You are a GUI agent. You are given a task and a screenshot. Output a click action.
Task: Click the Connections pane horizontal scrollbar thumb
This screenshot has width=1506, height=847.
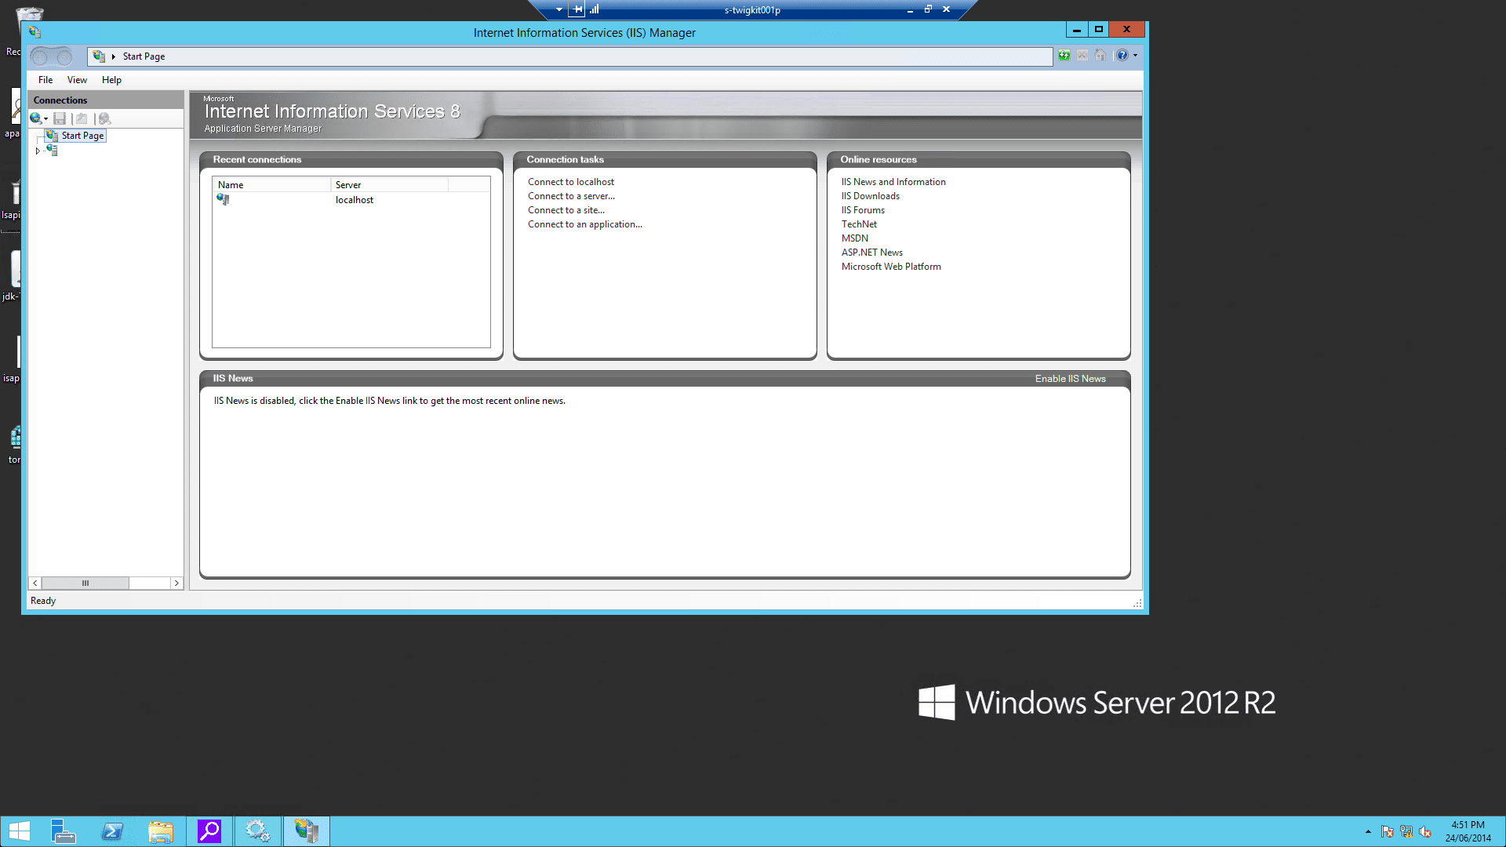(x=85, y=583)
